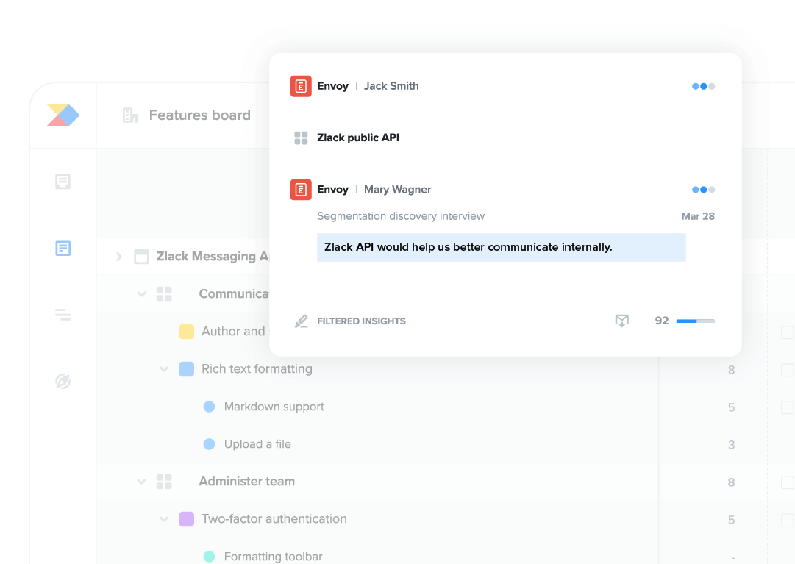795x564 pixels.
Task: Tick the checkbox on the Author and row
Action: click(788, 332)
